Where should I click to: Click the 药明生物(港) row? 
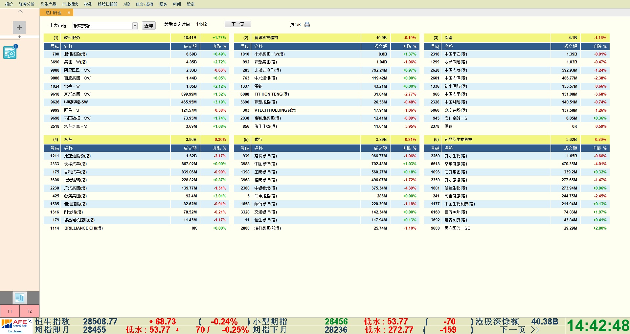(x=517, y=156)
